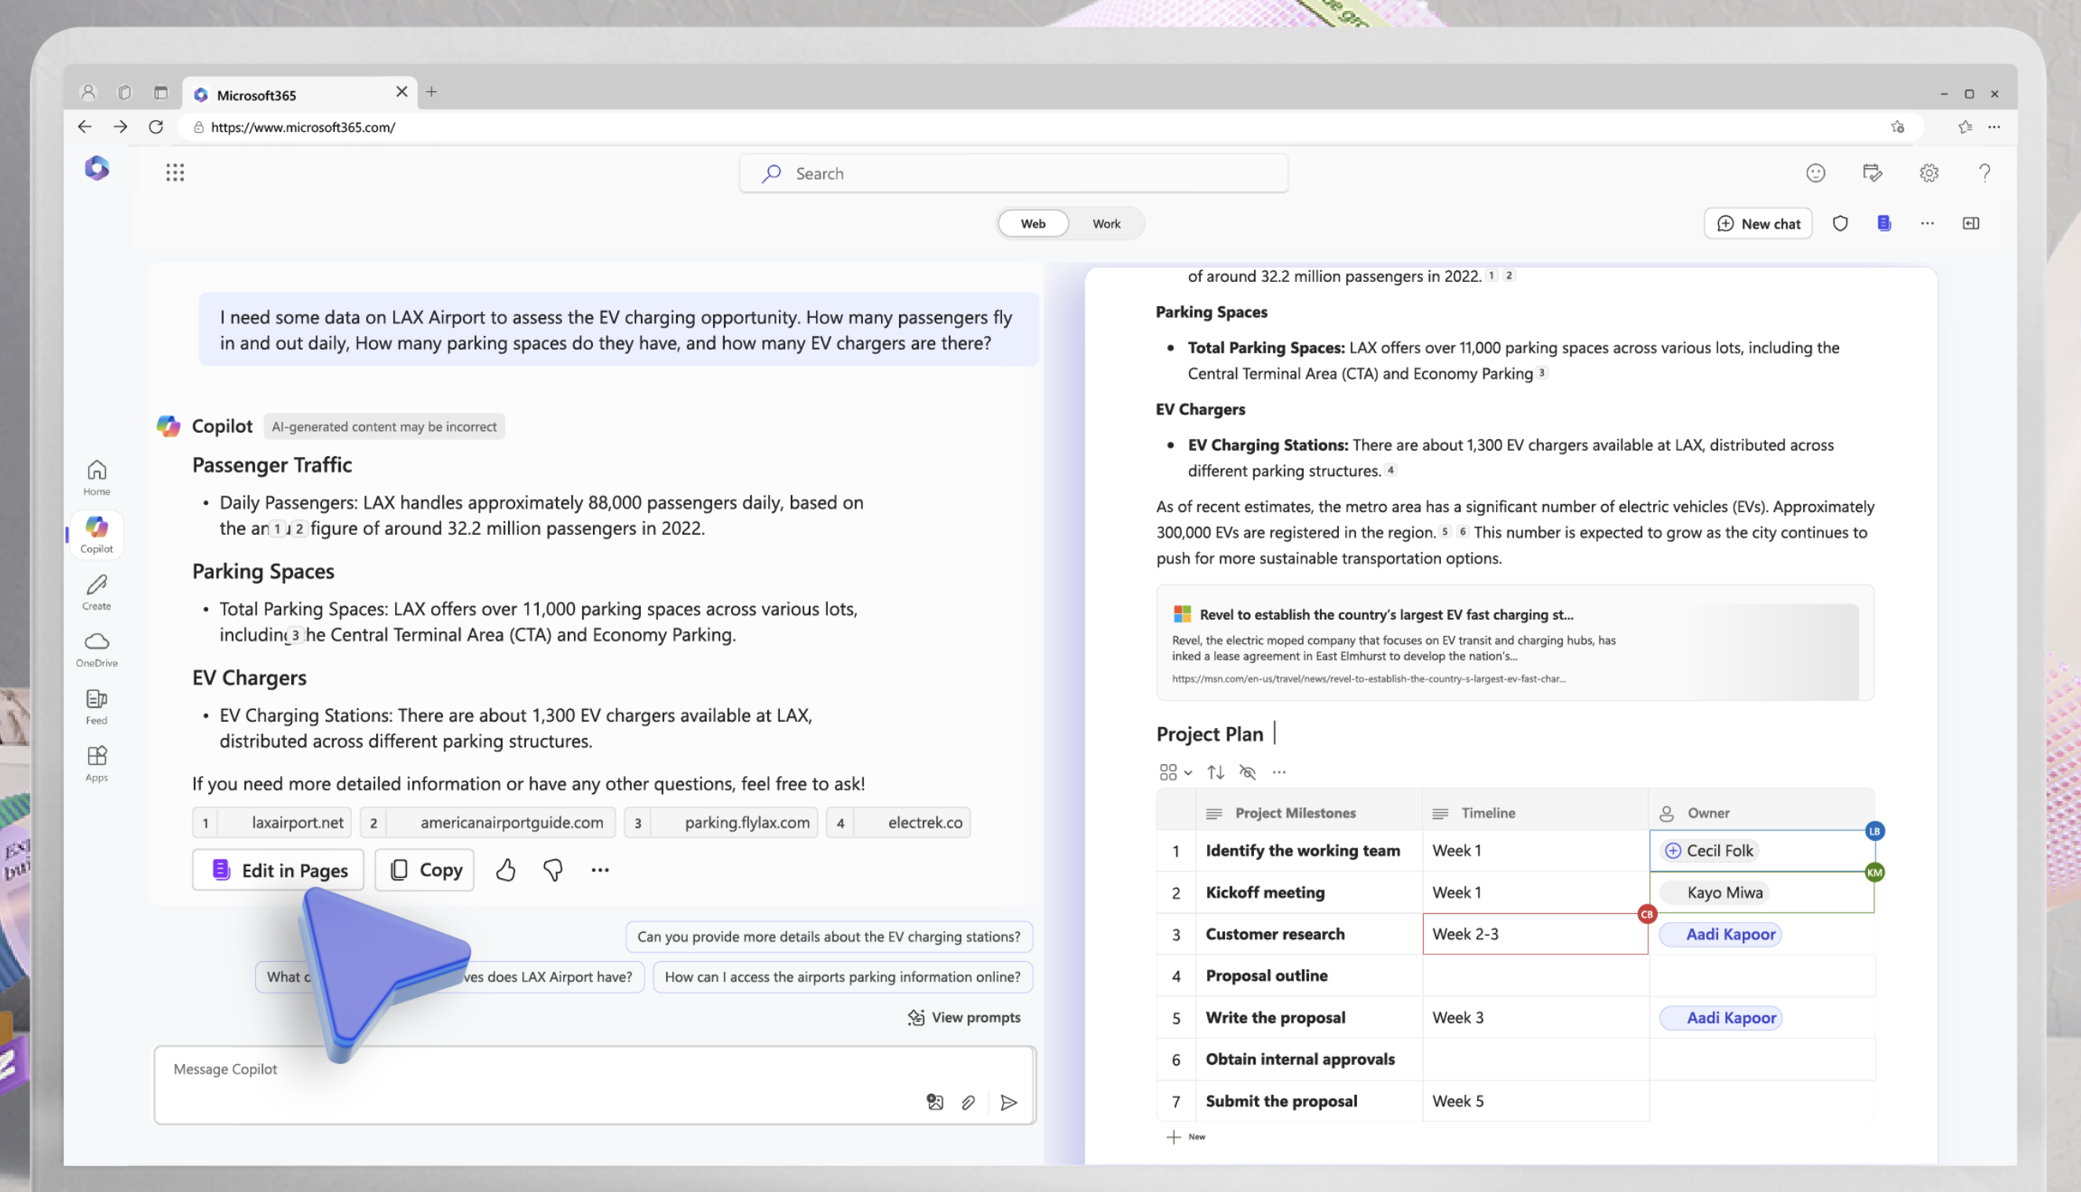Click the shield icon next to New chat
Screen dimensions: 2081x1192
coord(1841,223)
